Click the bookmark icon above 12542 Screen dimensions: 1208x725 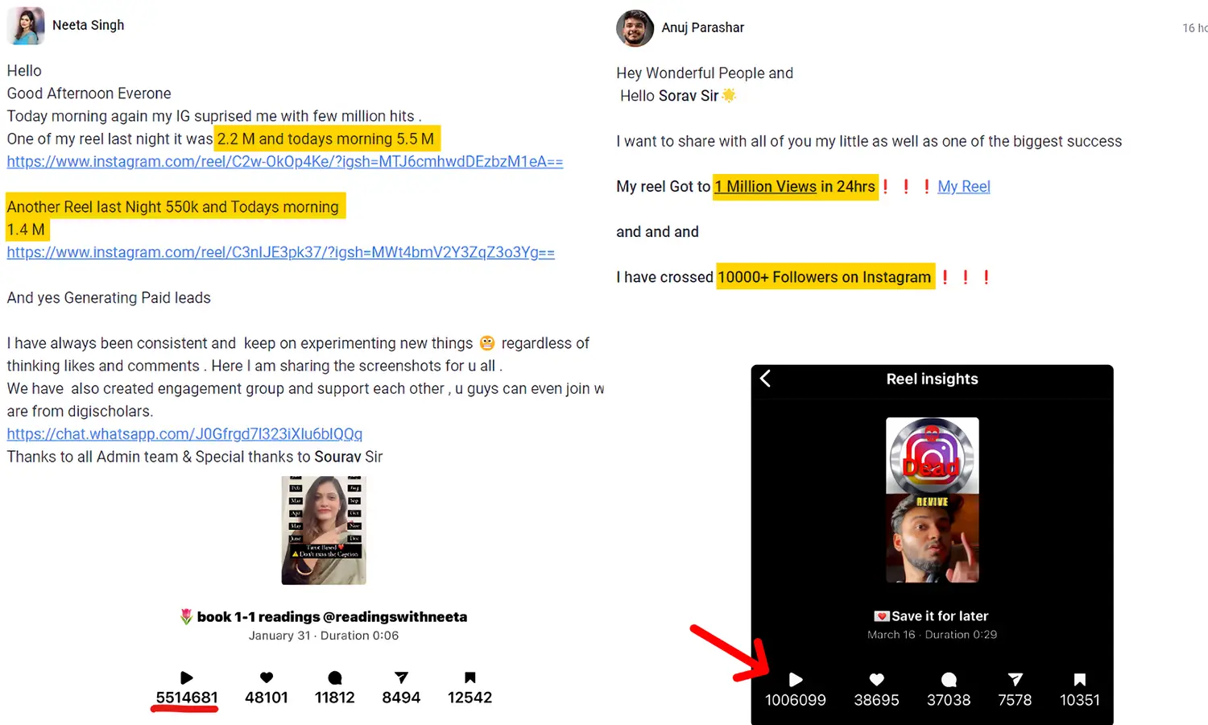[470, 677]
